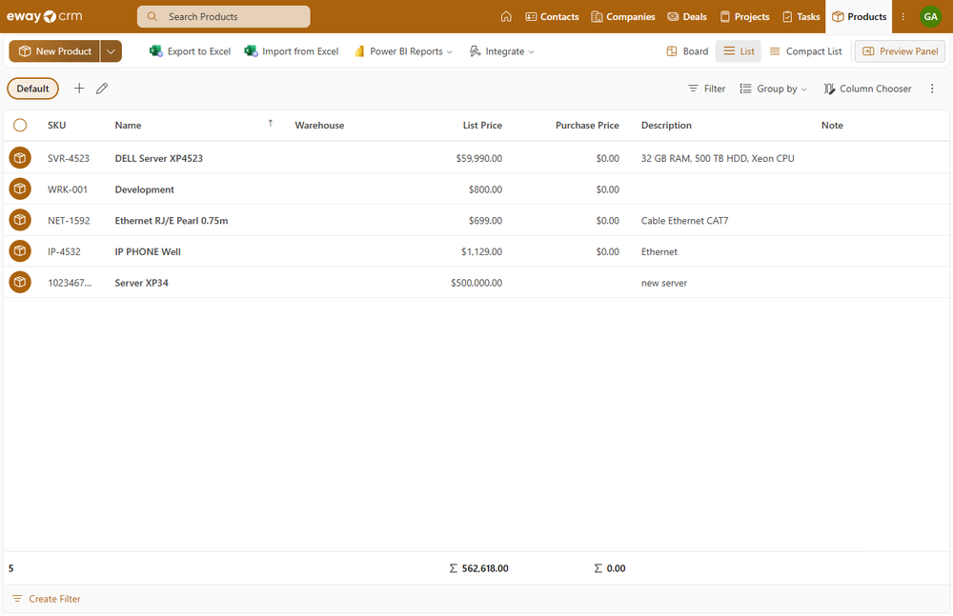Viewport: 953px width, 616px height.
Task: Open the Integrate dropdown menu
Action: 502,51
